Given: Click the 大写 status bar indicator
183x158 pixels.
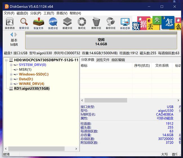Looking at the screenshot, I should pyautogui.click(x=164, y=154).
